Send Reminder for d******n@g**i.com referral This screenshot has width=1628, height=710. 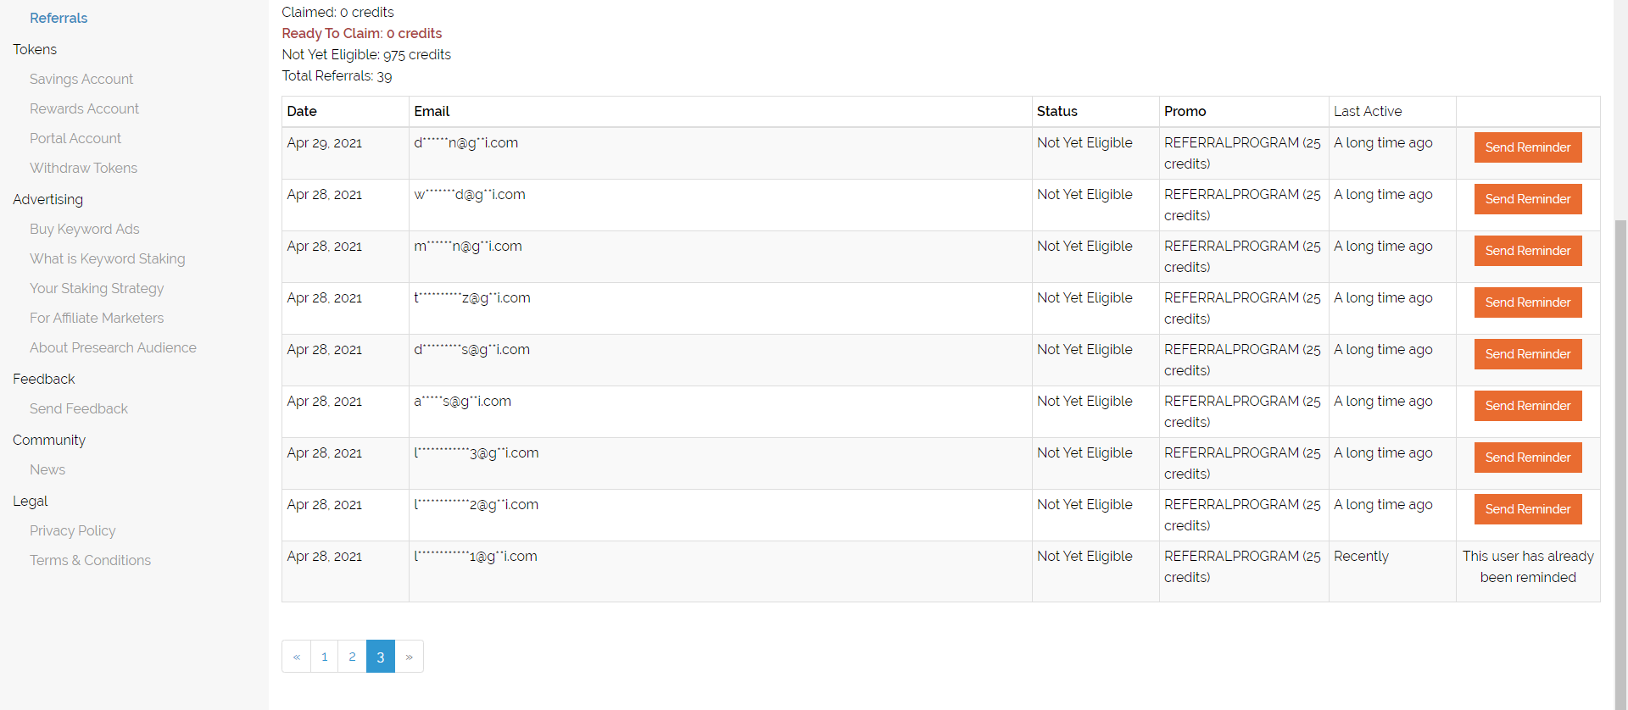(x=1527, y=147)
